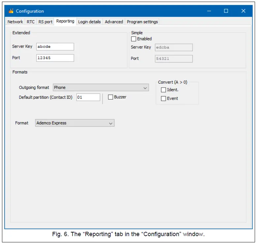Click the Simple Port field 54321
The height and width of the screenshot is (245, 258).
pos(174,59)
